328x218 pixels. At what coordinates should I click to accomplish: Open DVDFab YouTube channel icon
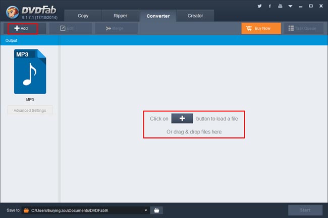[x=280, y=6]
